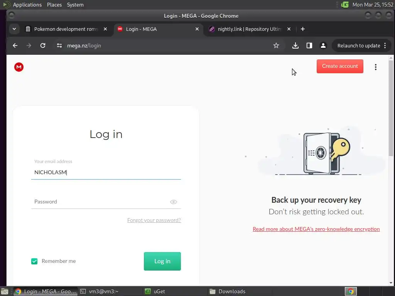Click the clock showing Mon Mar 25
395x296 pixels.
pyautogui.click(x=373, y=5)
